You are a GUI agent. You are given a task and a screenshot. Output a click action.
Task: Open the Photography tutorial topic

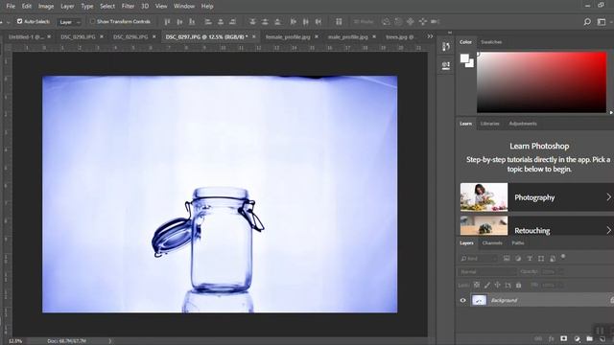pyautogui.click(x=537, y=197)
